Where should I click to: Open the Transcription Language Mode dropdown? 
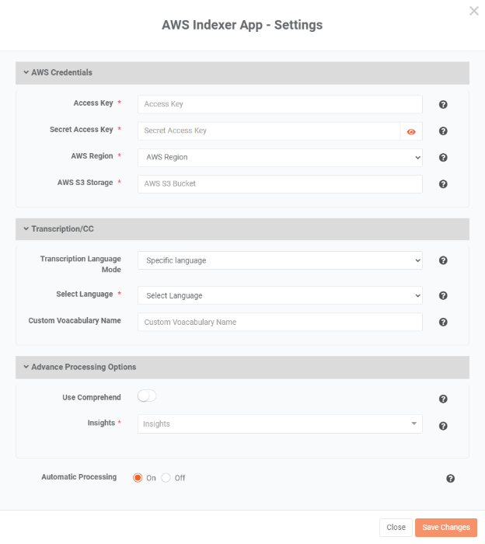280,261
